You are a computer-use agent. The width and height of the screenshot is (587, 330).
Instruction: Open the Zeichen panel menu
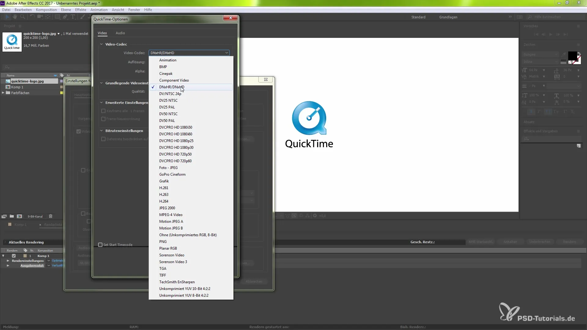578,45
